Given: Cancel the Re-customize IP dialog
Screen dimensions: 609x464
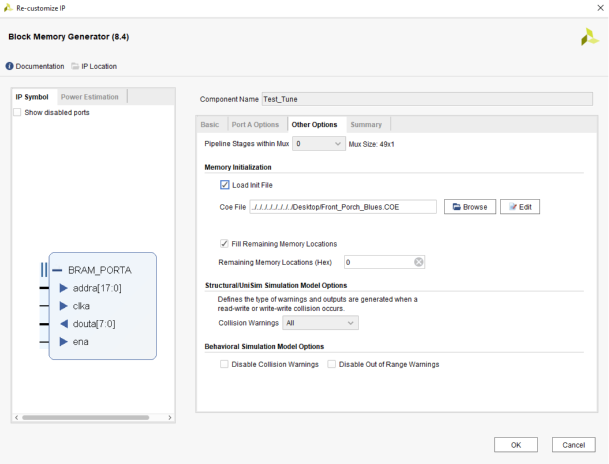Looking at the screenshot, I should pos(573,444).
